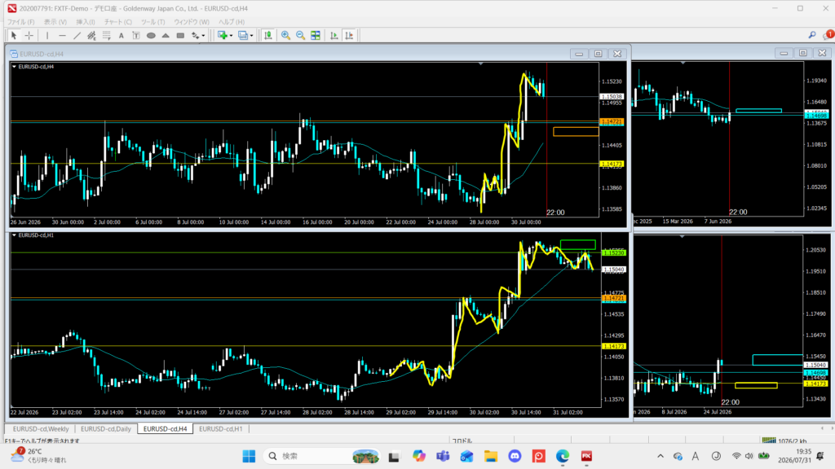Select the triangle shape tool
Screen dimensions: 835x469
pyautogui.click(x=166, y=36)
